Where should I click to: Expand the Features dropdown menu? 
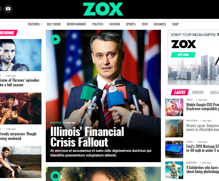[x=35, y=24]
